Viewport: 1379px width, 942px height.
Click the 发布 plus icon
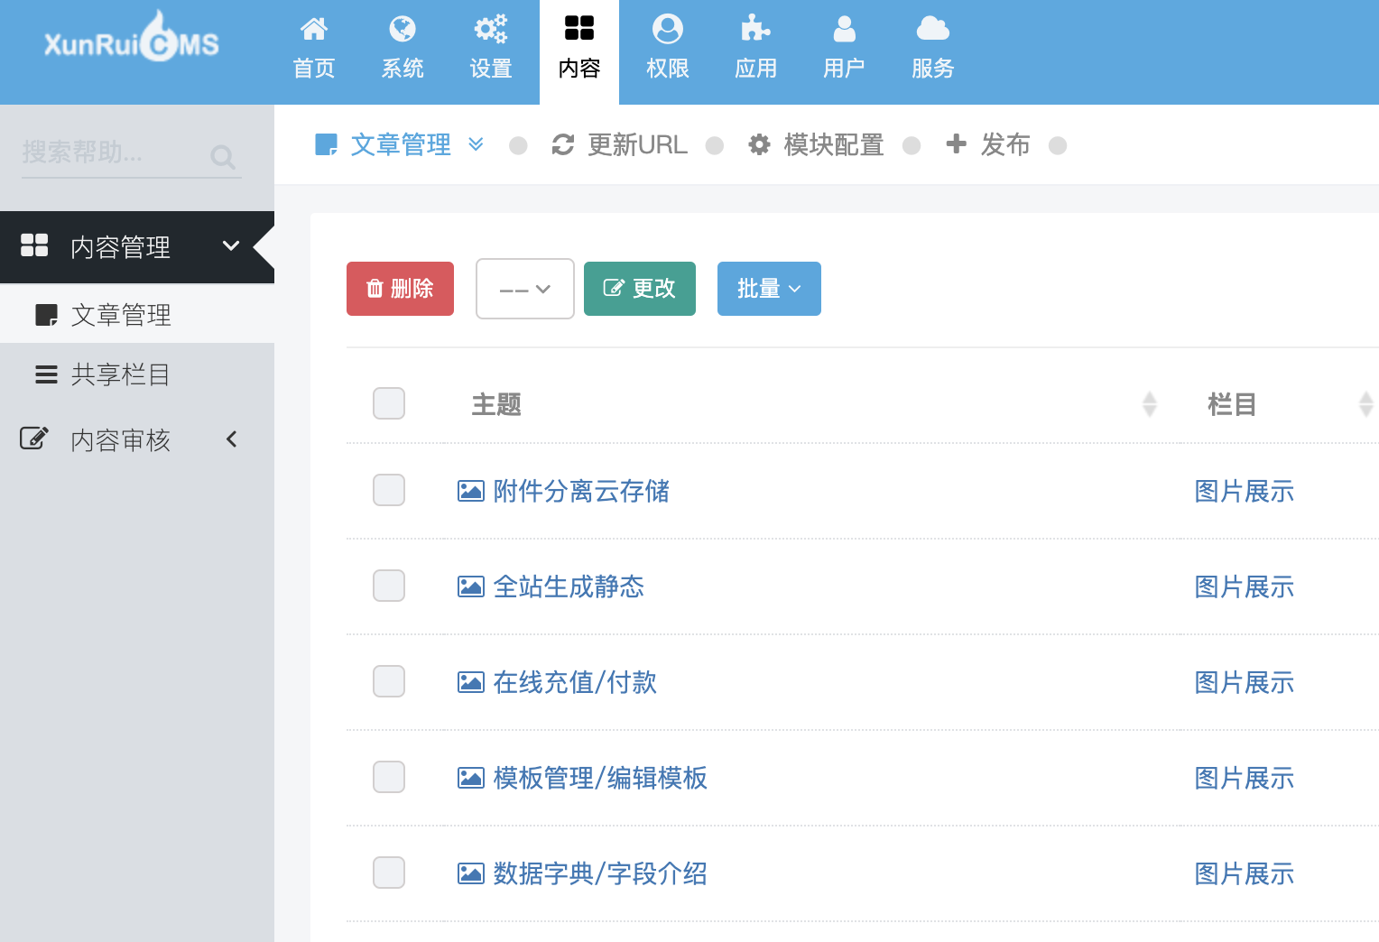(x=957, y=143)
